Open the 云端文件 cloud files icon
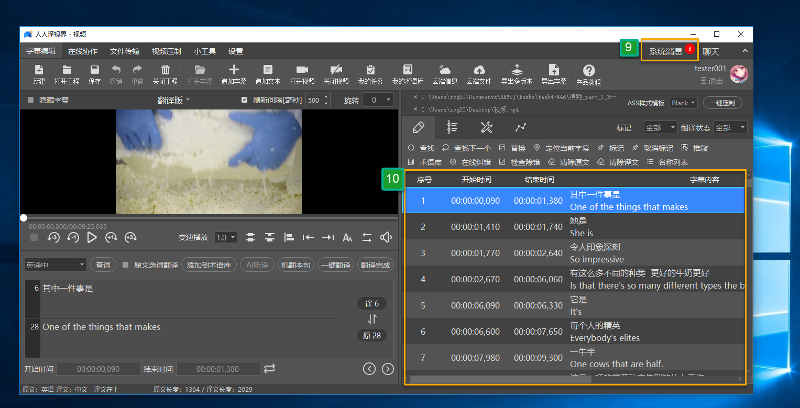800x408 pixels. coord(479,73)
